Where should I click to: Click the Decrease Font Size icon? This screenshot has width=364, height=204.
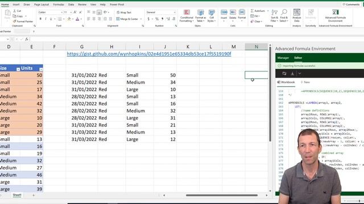(80, 12)
